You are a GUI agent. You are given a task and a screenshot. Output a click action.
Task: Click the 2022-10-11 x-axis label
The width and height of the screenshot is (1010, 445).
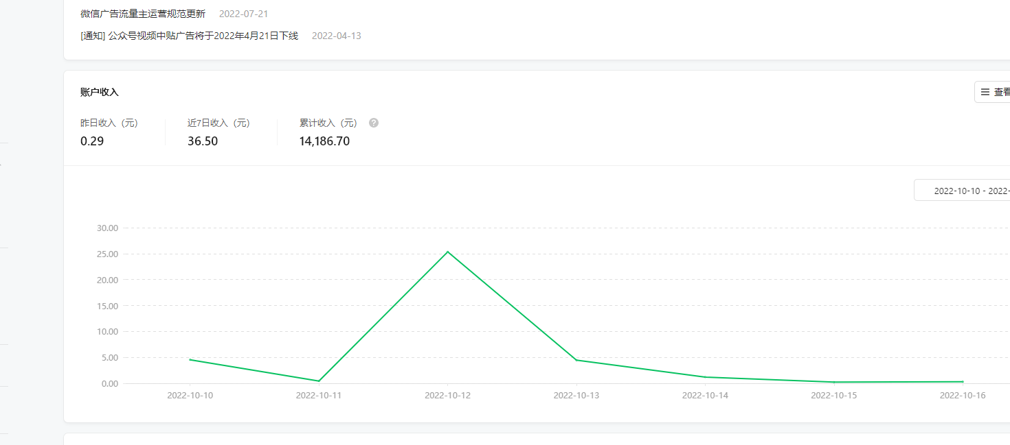319,396
